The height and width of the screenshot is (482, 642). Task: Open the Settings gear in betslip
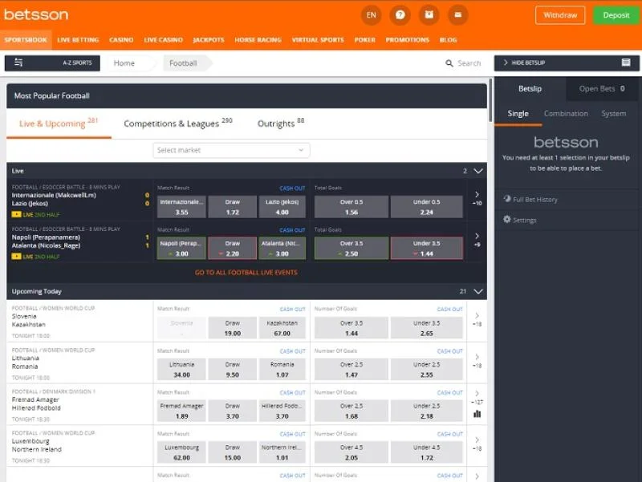(506, 220)
